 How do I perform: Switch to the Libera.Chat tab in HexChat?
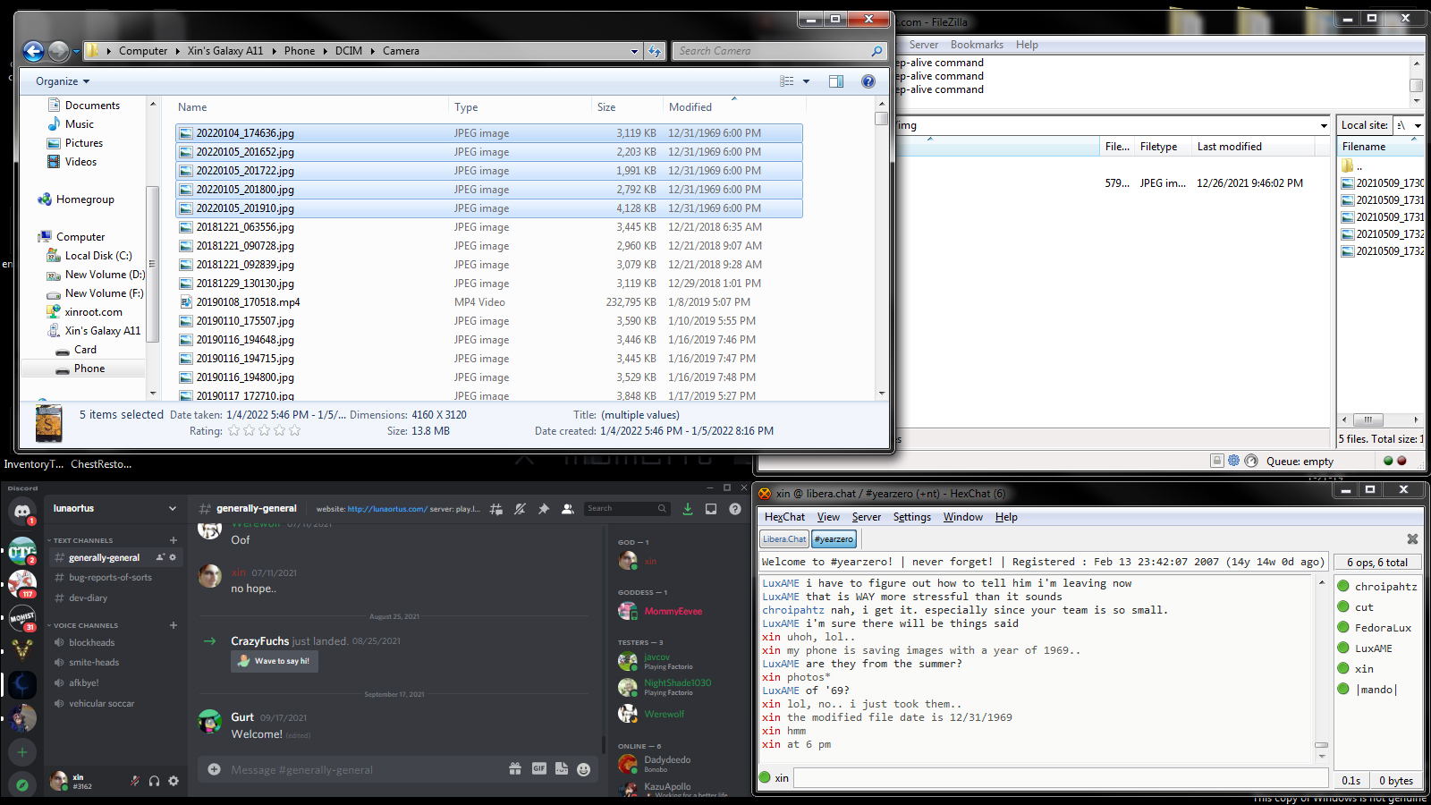click(784, 538)
